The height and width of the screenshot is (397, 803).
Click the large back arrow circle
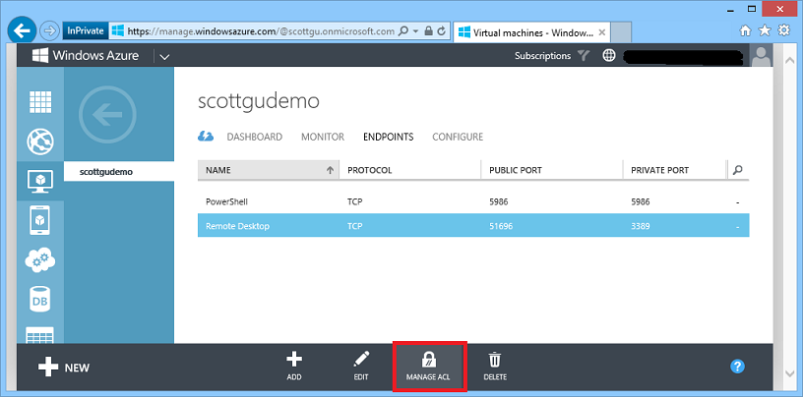(107, 114)
